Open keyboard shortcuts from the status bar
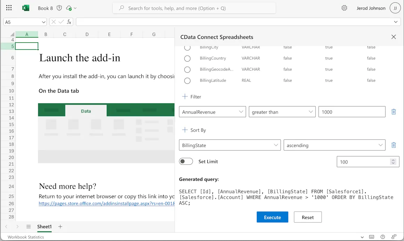The image size is (404, 241). pyautogui.click(x=372, y=237)
